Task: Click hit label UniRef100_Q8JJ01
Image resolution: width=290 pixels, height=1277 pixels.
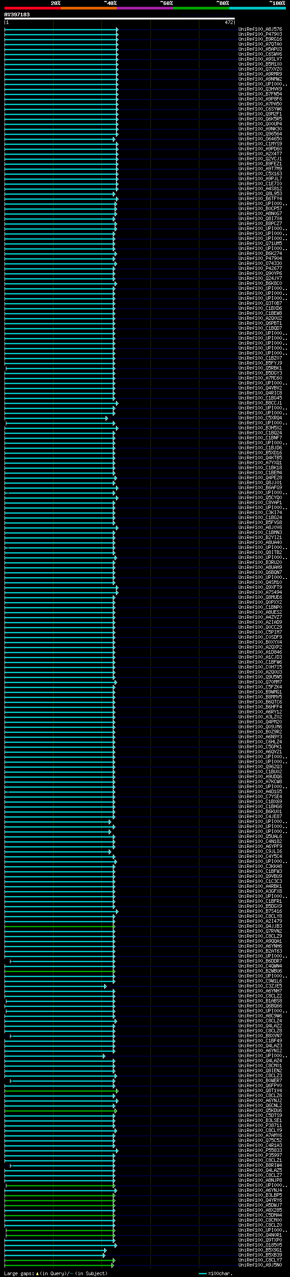Action: [260, 482]
